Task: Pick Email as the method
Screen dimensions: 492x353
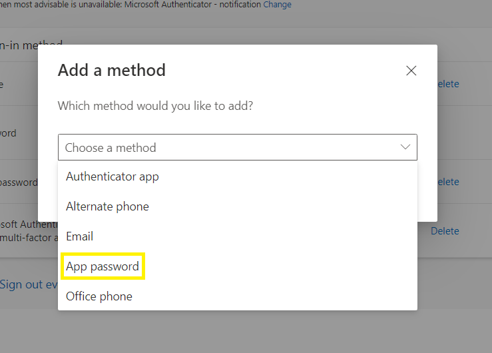Action: [79, 236]
